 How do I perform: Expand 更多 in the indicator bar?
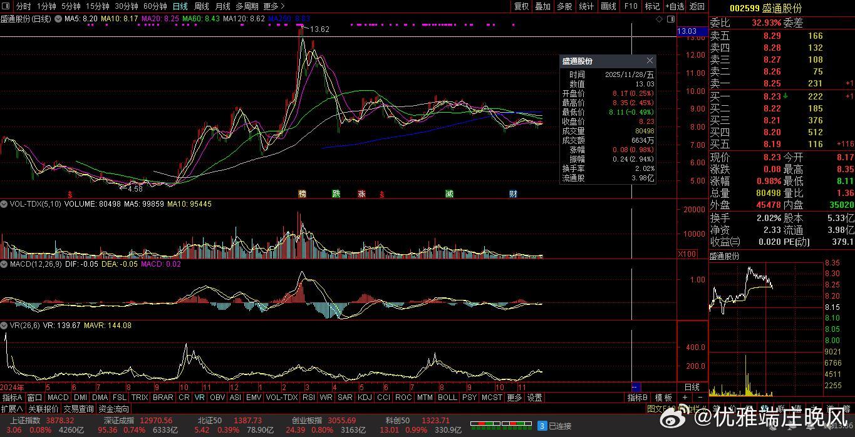pyautogui.click(x=514, y=398)
